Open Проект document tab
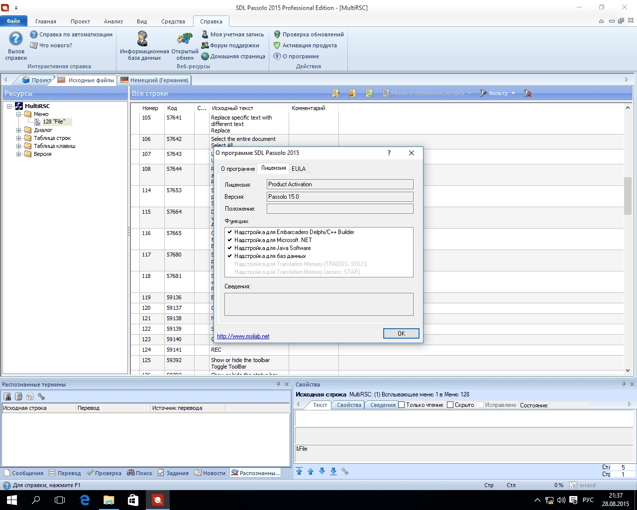Screen dimensions: 637x510 tap(37, 80)
